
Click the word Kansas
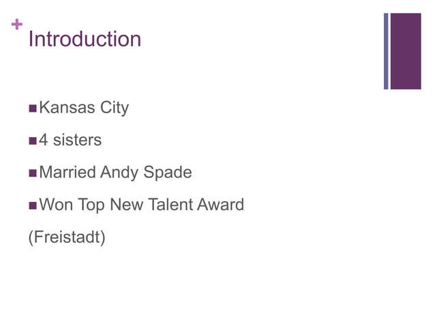(x=67, y=108)
